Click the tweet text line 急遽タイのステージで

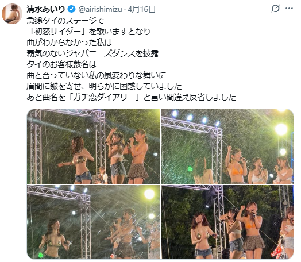click(65, 21)
